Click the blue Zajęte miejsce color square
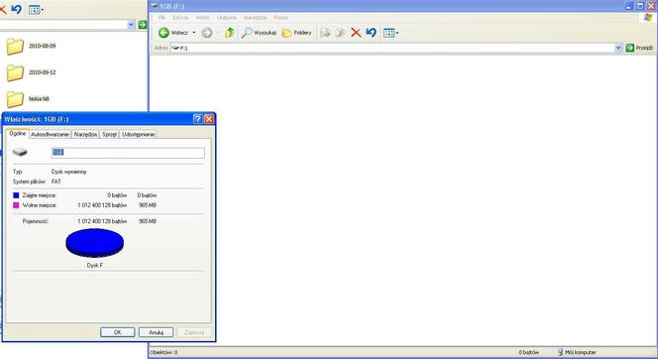This screenshot has height=359, width=658. [x=16, y=195]
